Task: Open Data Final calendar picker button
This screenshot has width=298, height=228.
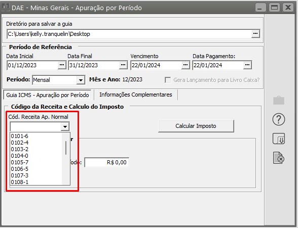Action: point(123,65)
